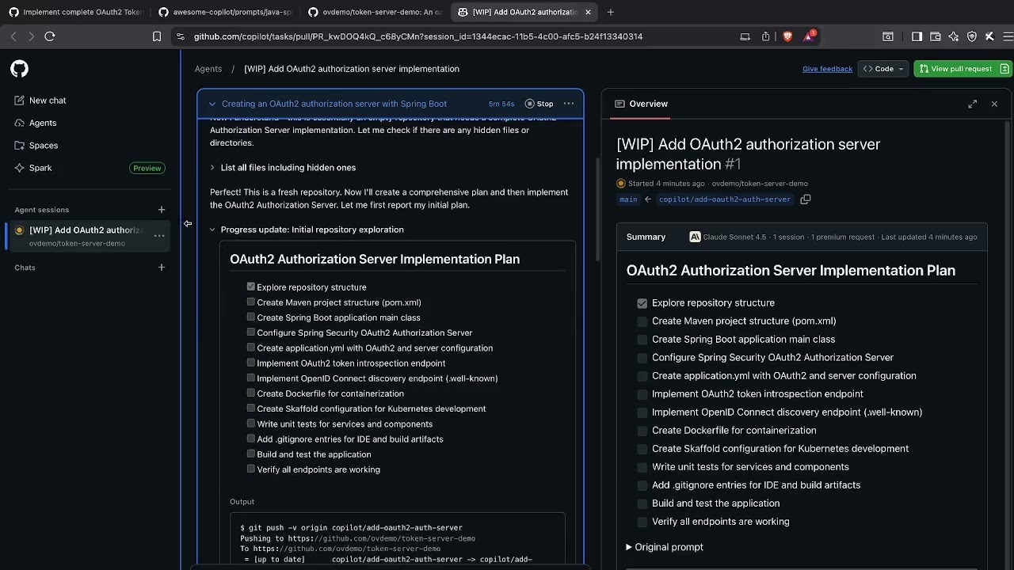Open the browser hamburger menu

click(1008, 36)
